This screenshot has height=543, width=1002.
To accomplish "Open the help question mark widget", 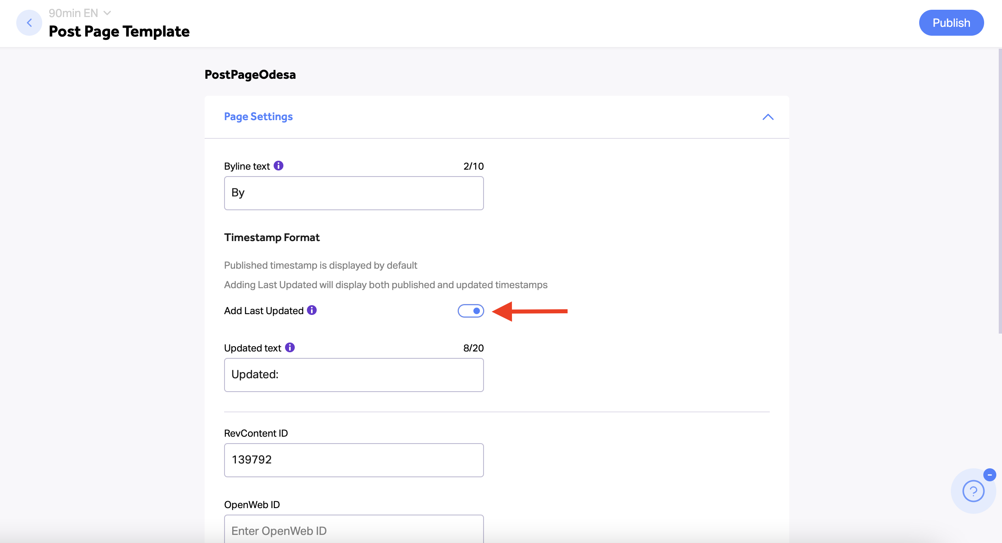I will pos(973,491).
